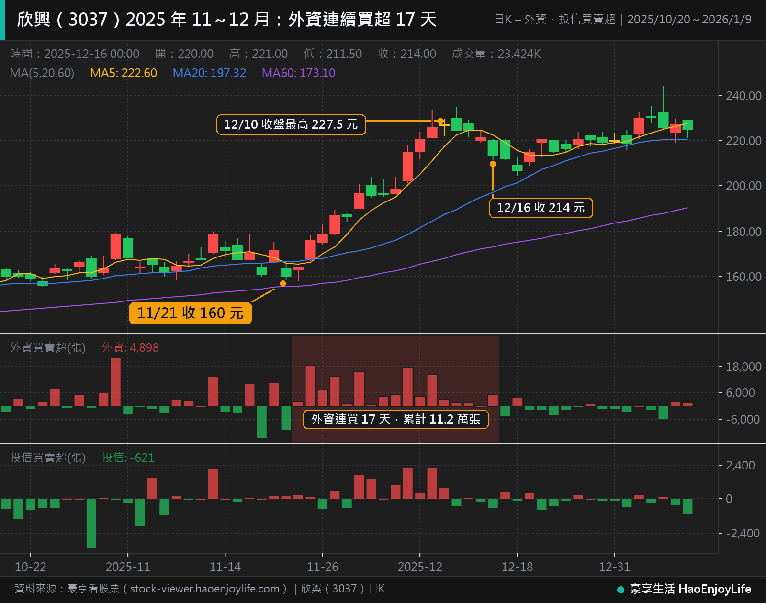Select the -6,000 foreign volume axis label
The height and width of the screenshot is (603, 766).
[743, 419]
